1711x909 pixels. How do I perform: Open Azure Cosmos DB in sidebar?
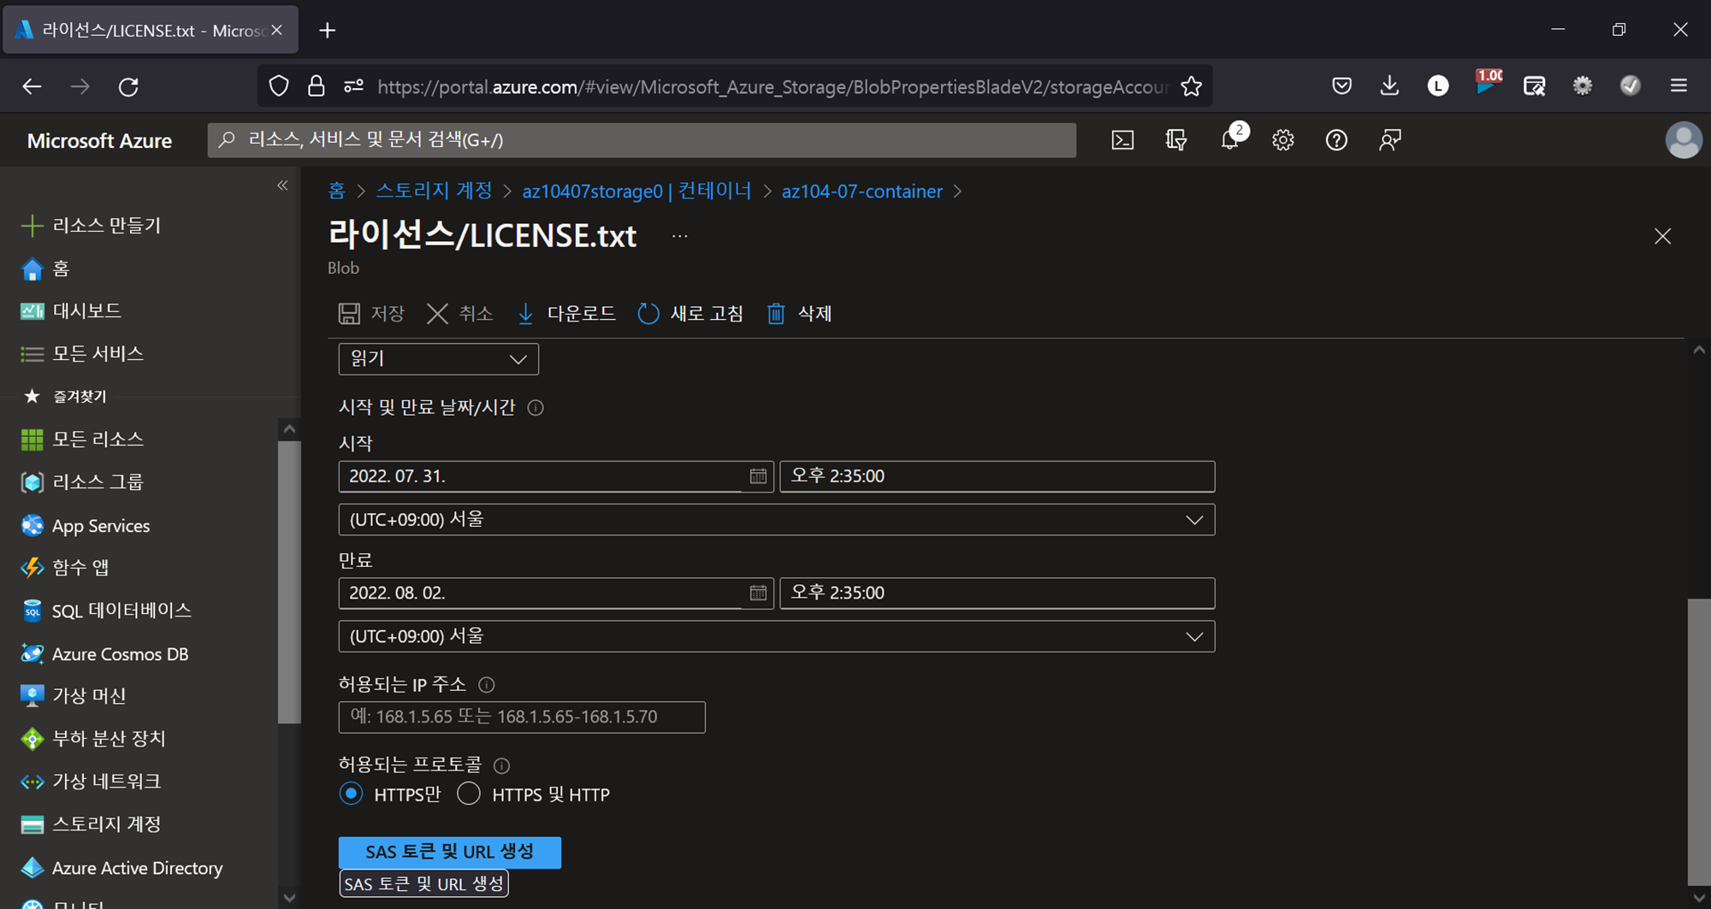[x=104, y=654]
